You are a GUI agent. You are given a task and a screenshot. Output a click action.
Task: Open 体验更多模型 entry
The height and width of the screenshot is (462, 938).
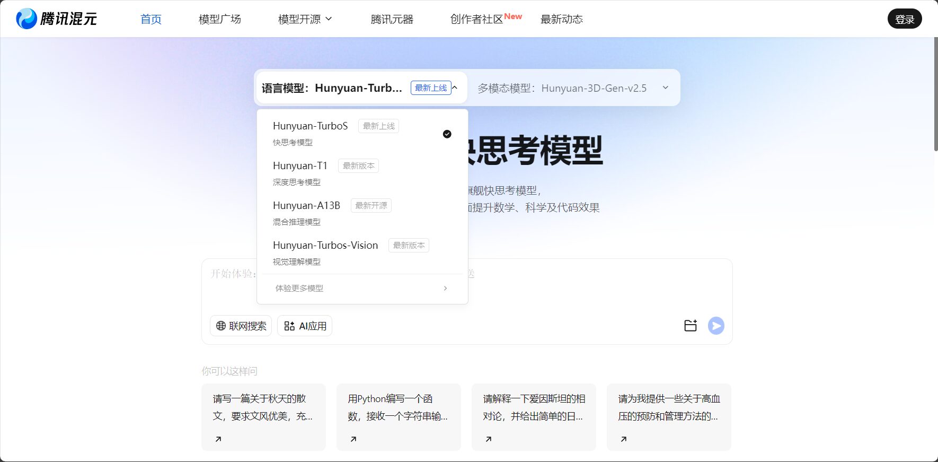362,288
